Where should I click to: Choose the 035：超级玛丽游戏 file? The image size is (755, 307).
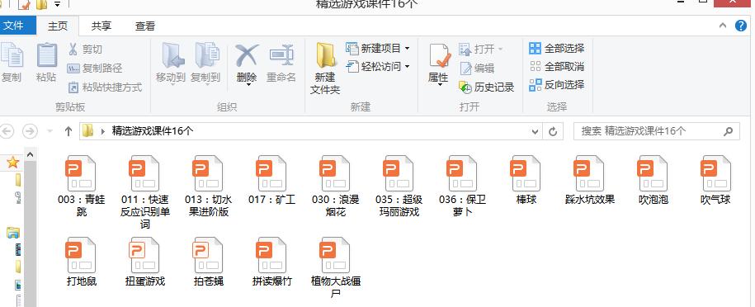(x=399, y=173)
